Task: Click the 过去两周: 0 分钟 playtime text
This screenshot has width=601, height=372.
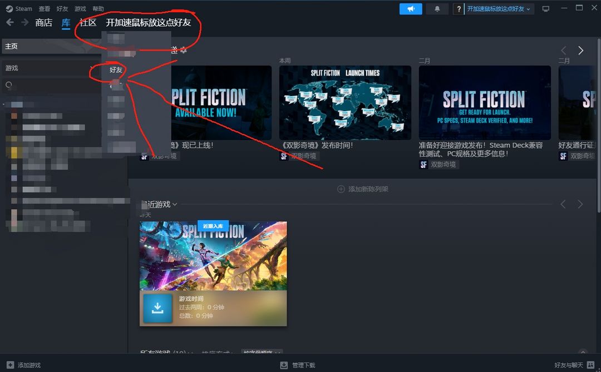Action: 201,307
